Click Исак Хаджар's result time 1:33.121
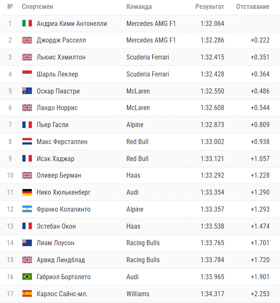 (212, 159)
